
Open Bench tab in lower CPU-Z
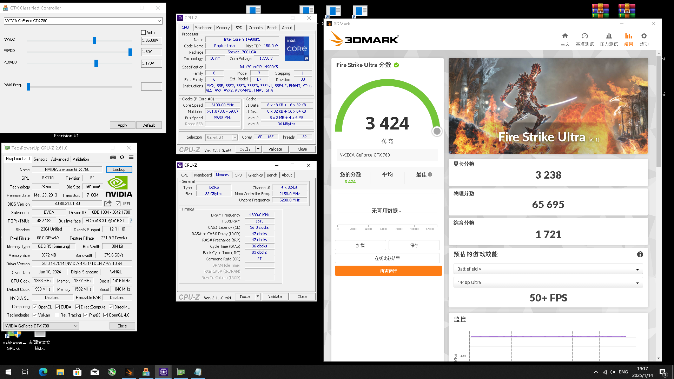click(272, 175)
